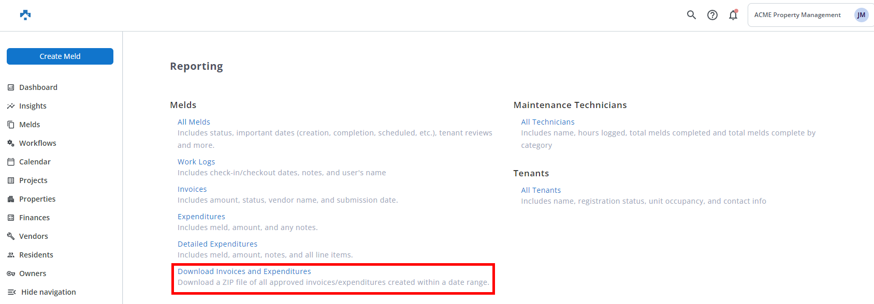This screenshot has width=874, height=304.
Task: Expand ACME Property Management account menu
Action: coord(797,15)
